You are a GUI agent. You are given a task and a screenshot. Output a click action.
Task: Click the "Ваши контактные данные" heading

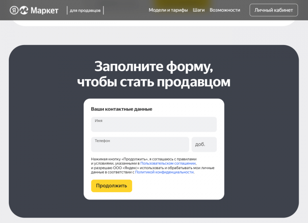(x=122, y=109)
